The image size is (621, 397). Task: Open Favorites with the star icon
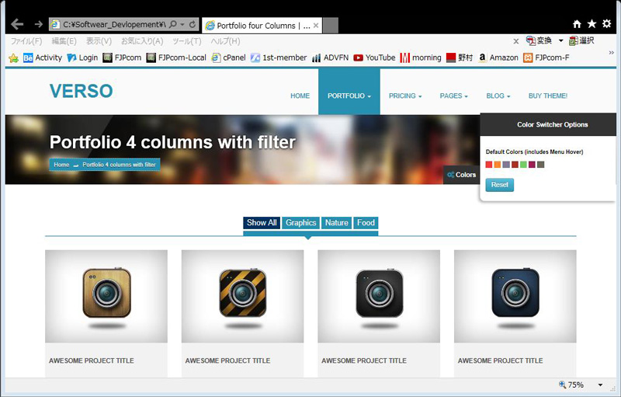(592, 24)
